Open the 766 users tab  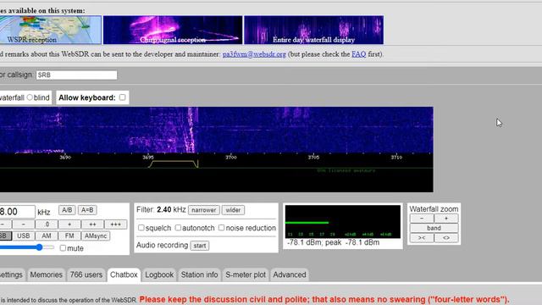pos(86,274)
